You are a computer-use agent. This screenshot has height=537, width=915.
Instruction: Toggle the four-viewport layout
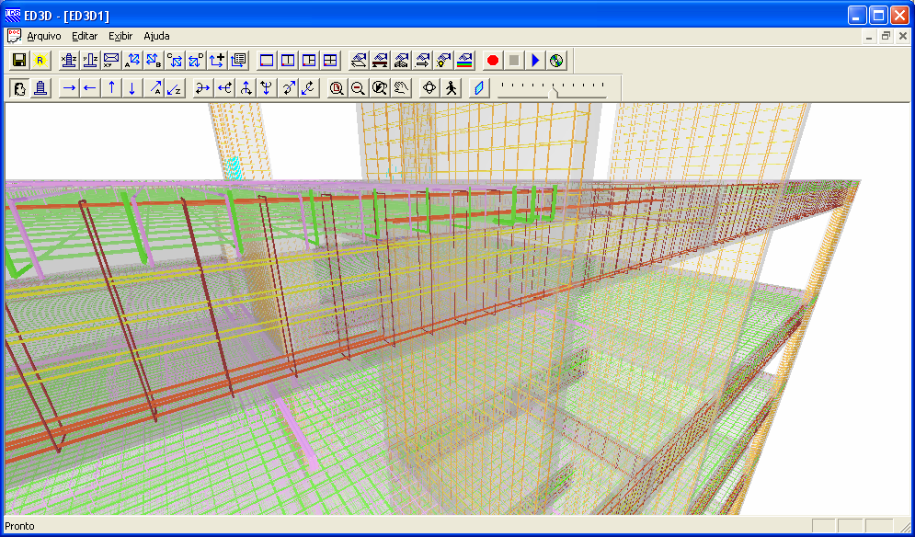331,61
